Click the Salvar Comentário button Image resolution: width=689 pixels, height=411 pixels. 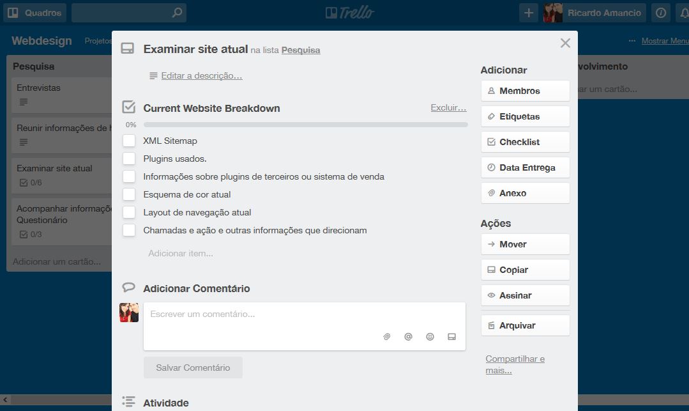(x=193, y=368)
